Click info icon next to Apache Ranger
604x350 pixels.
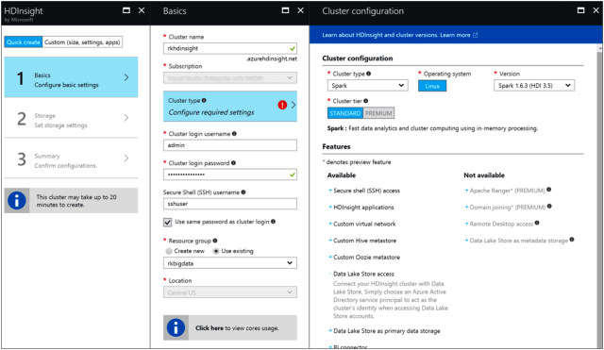[x=549, y=190]
